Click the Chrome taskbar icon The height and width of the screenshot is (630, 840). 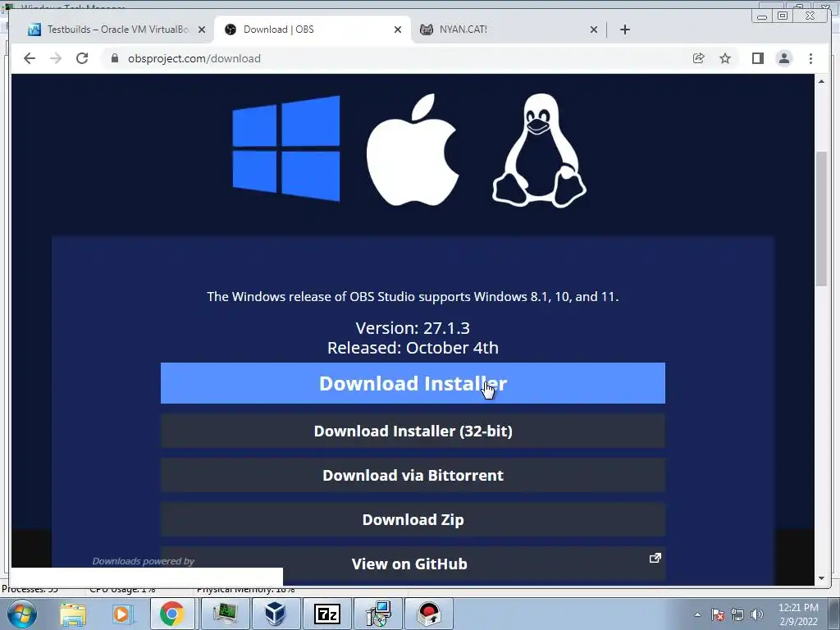tap(171, 614)
